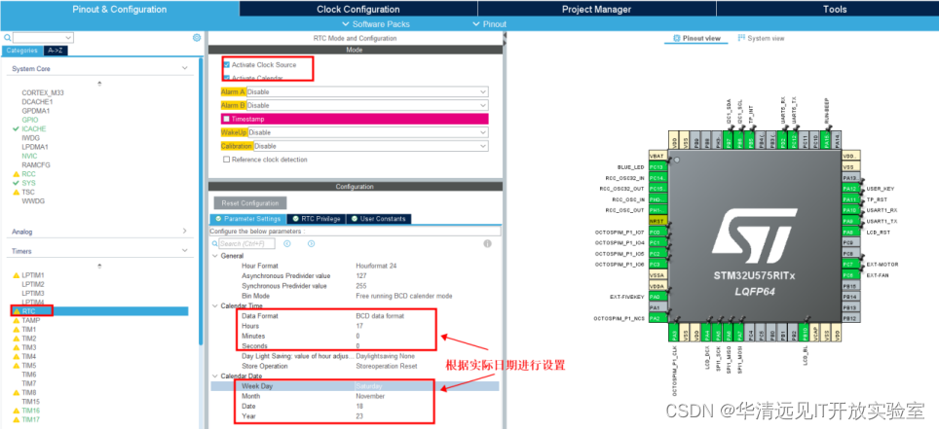Select the PA2 pin labeled OCTOSPIM_P1_NCS
This screenshot has width=939, height=430.
click(x=657, y=318)
